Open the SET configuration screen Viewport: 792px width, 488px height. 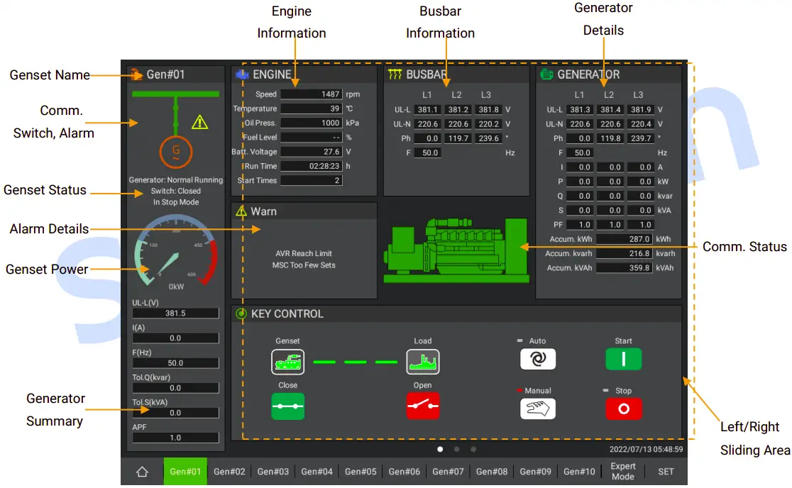click(665, 471)
